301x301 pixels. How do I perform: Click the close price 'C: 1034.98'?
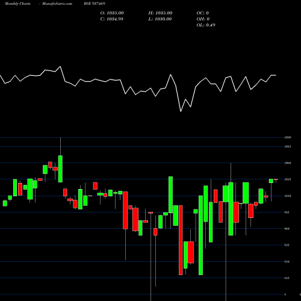(112, 19)
